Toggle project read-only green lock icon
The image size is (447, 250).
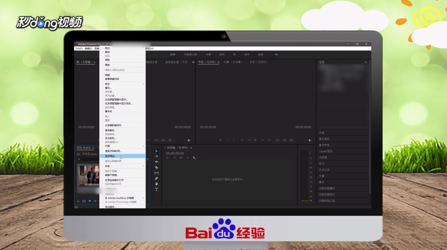(x=78, y=201)
